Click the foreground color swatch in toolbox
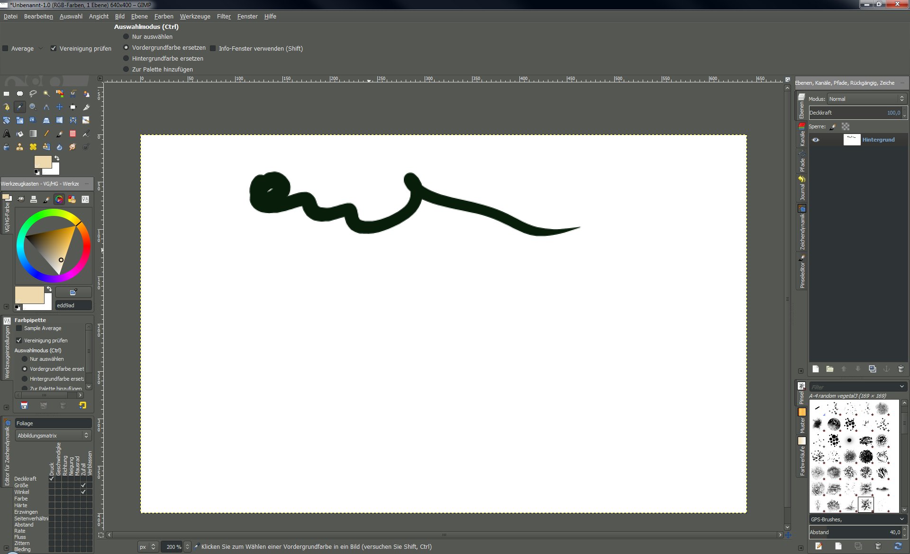Screen dimensions: 910x554 point(43,162)
